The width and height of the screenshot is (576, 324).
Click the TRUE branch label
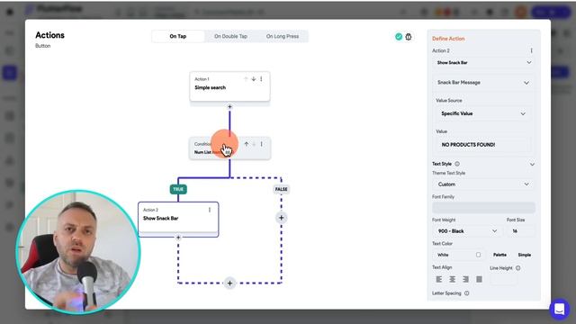[178, 189]
